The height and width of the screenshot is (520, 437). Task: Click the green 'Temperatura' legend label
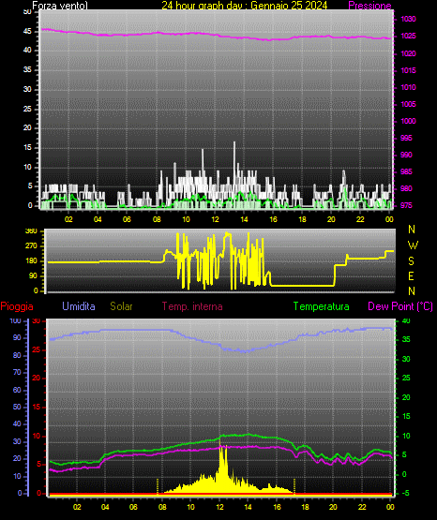tap(322, 306)
